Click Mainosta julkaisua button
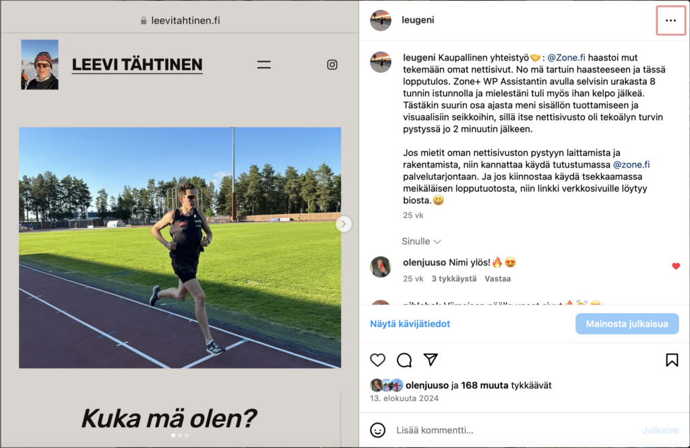690x448 pixels. 627,324
